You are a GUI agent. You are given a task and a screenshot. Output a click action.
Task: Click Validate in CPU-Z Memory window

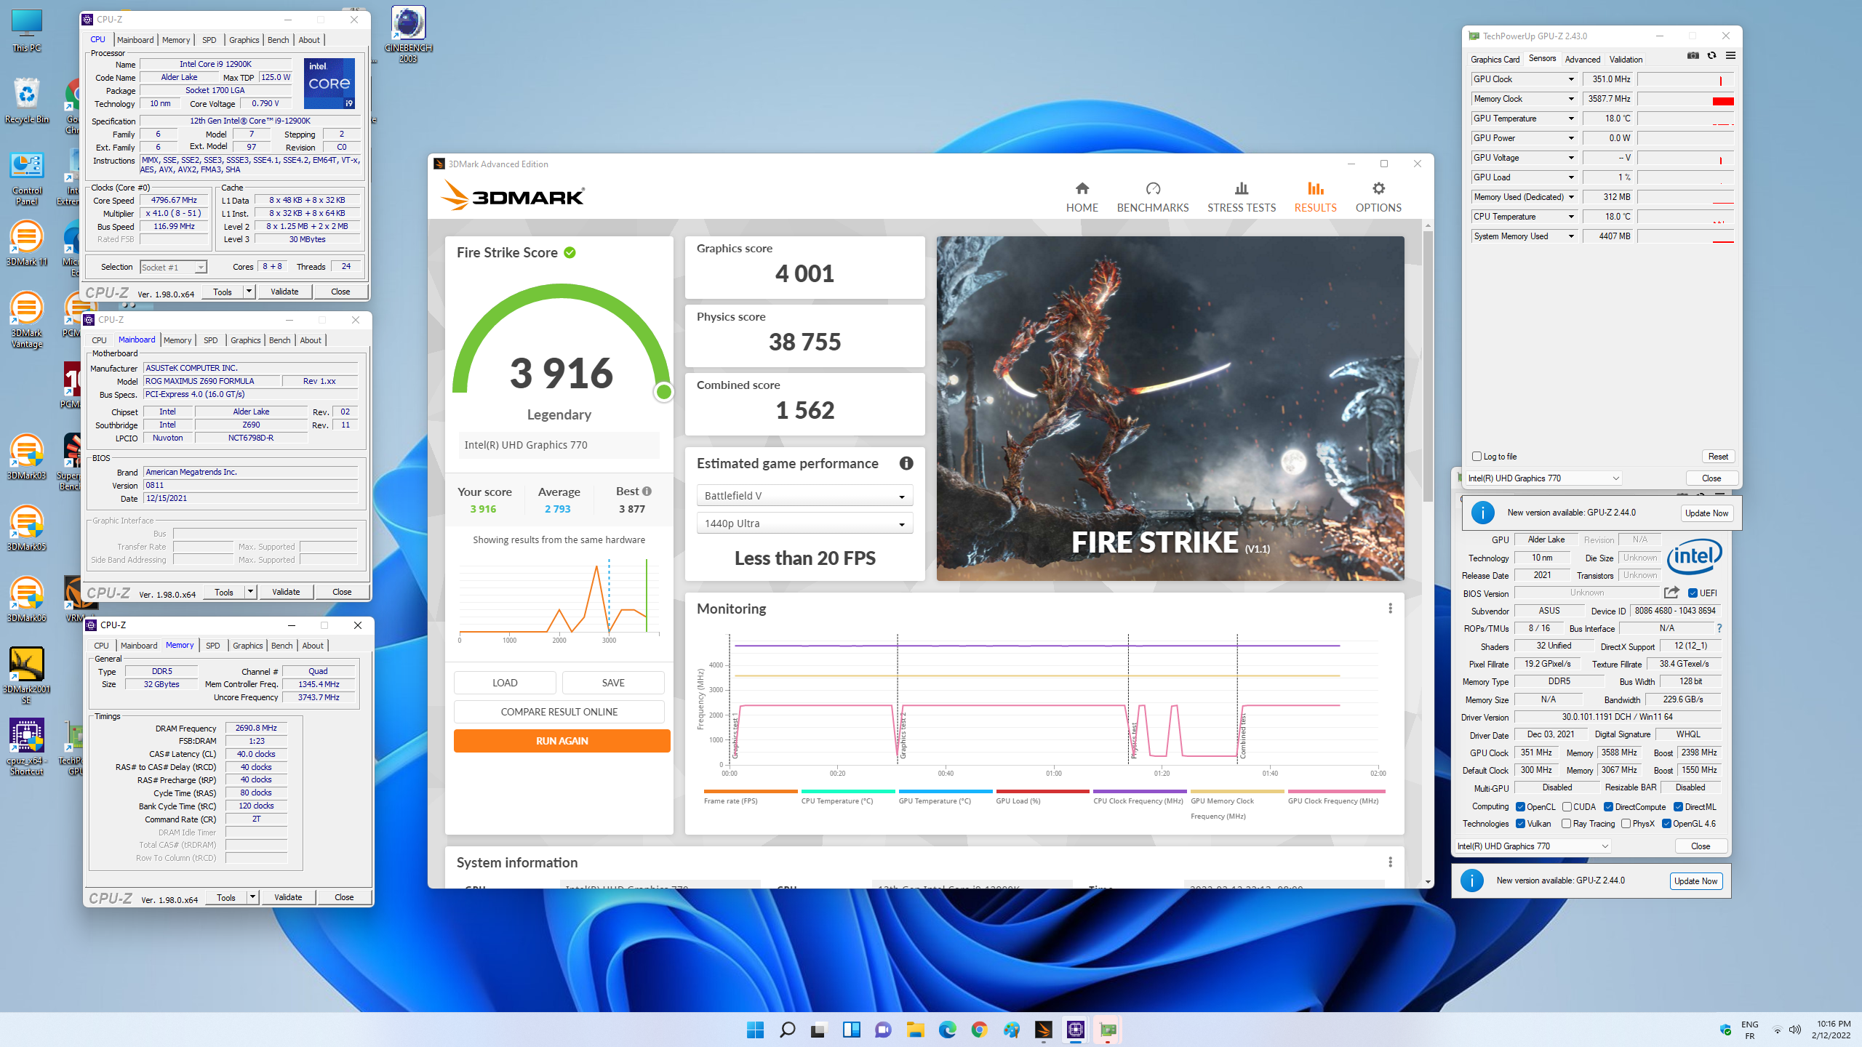[288, 897]
